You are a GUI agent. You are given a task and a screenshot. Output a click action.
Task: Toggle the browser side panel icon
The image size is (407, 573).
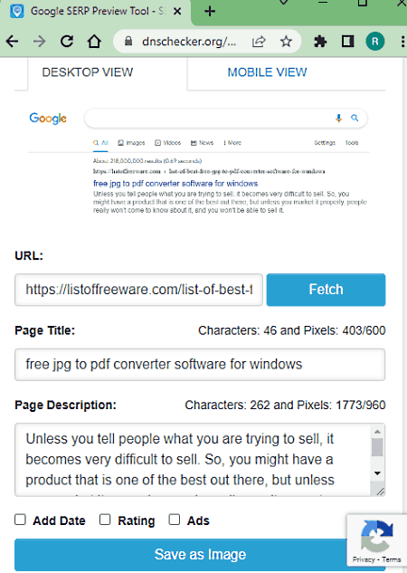[x=347, y=42]
